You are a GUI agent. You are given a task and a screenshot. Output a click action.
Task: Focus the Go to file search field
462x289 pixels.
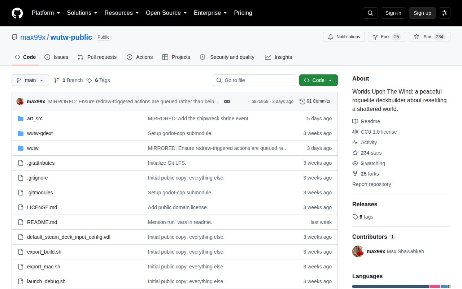click(254, 80)
